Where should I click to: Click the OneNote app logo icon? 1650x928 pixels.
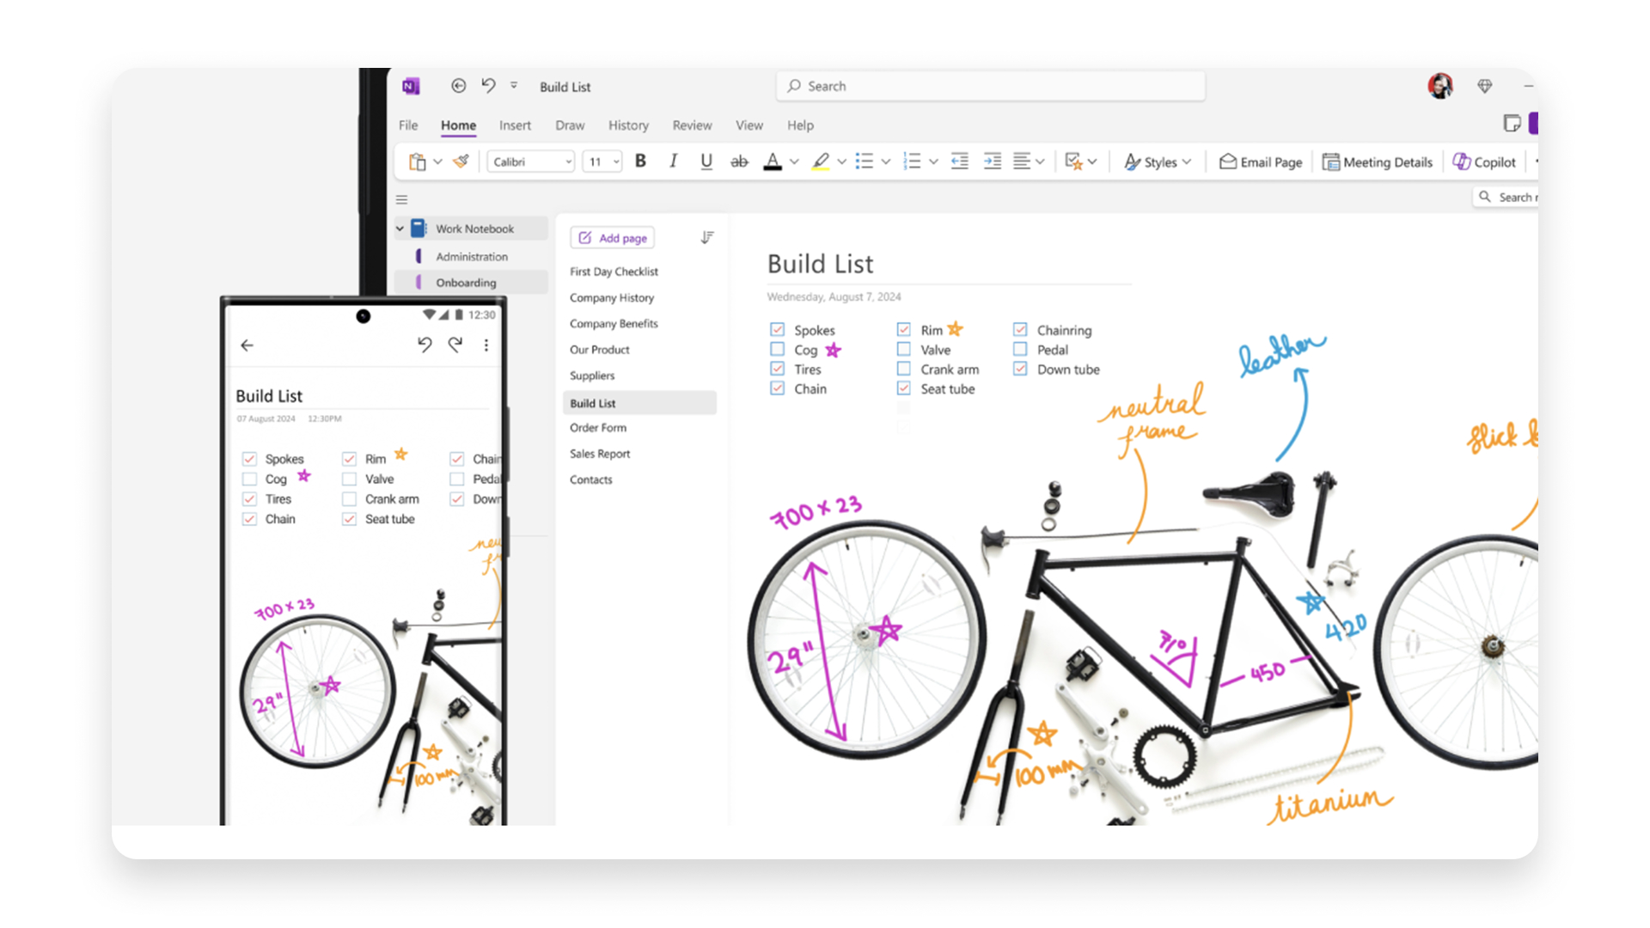pyautogui.click(x=411, y=86)
